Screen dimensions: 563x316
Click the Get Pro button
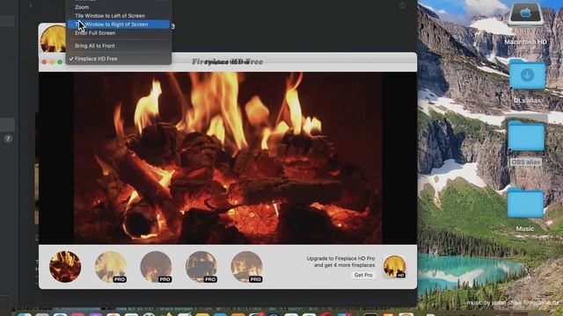(363, 275)
